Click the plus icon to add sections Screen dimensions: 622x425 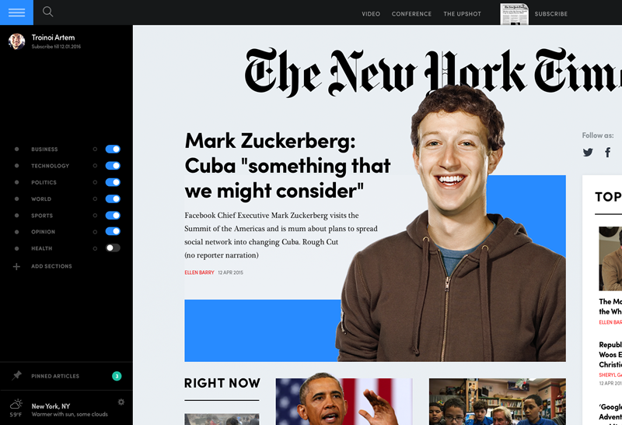pos(16,266)
